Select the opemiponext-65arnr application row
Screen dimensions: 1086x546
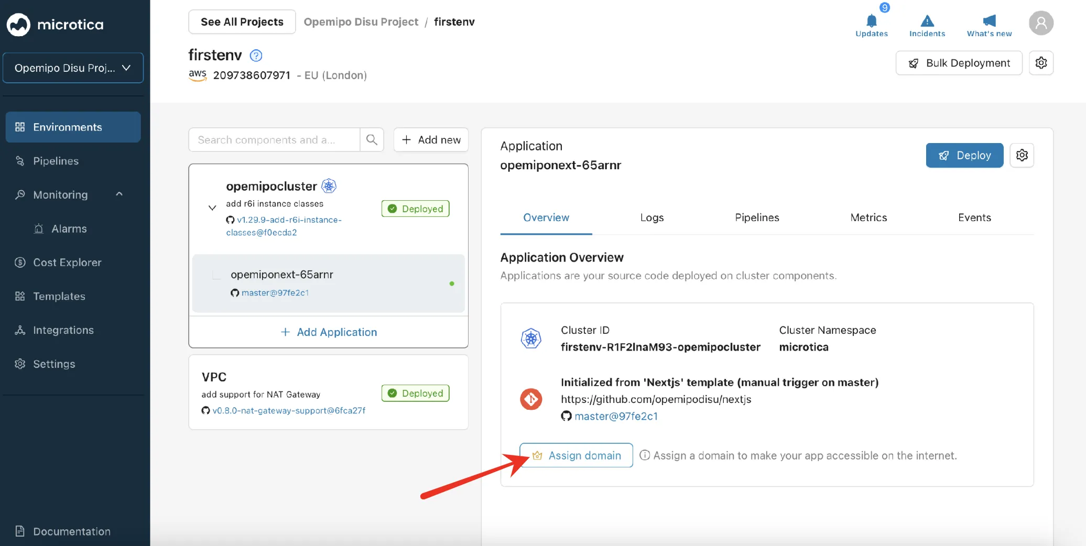(x=329, y=283)
